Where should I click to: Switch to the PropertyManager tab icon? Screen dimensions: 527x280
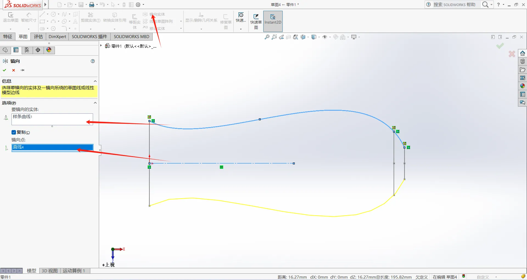pyautogui.click(x=16, y=50)
